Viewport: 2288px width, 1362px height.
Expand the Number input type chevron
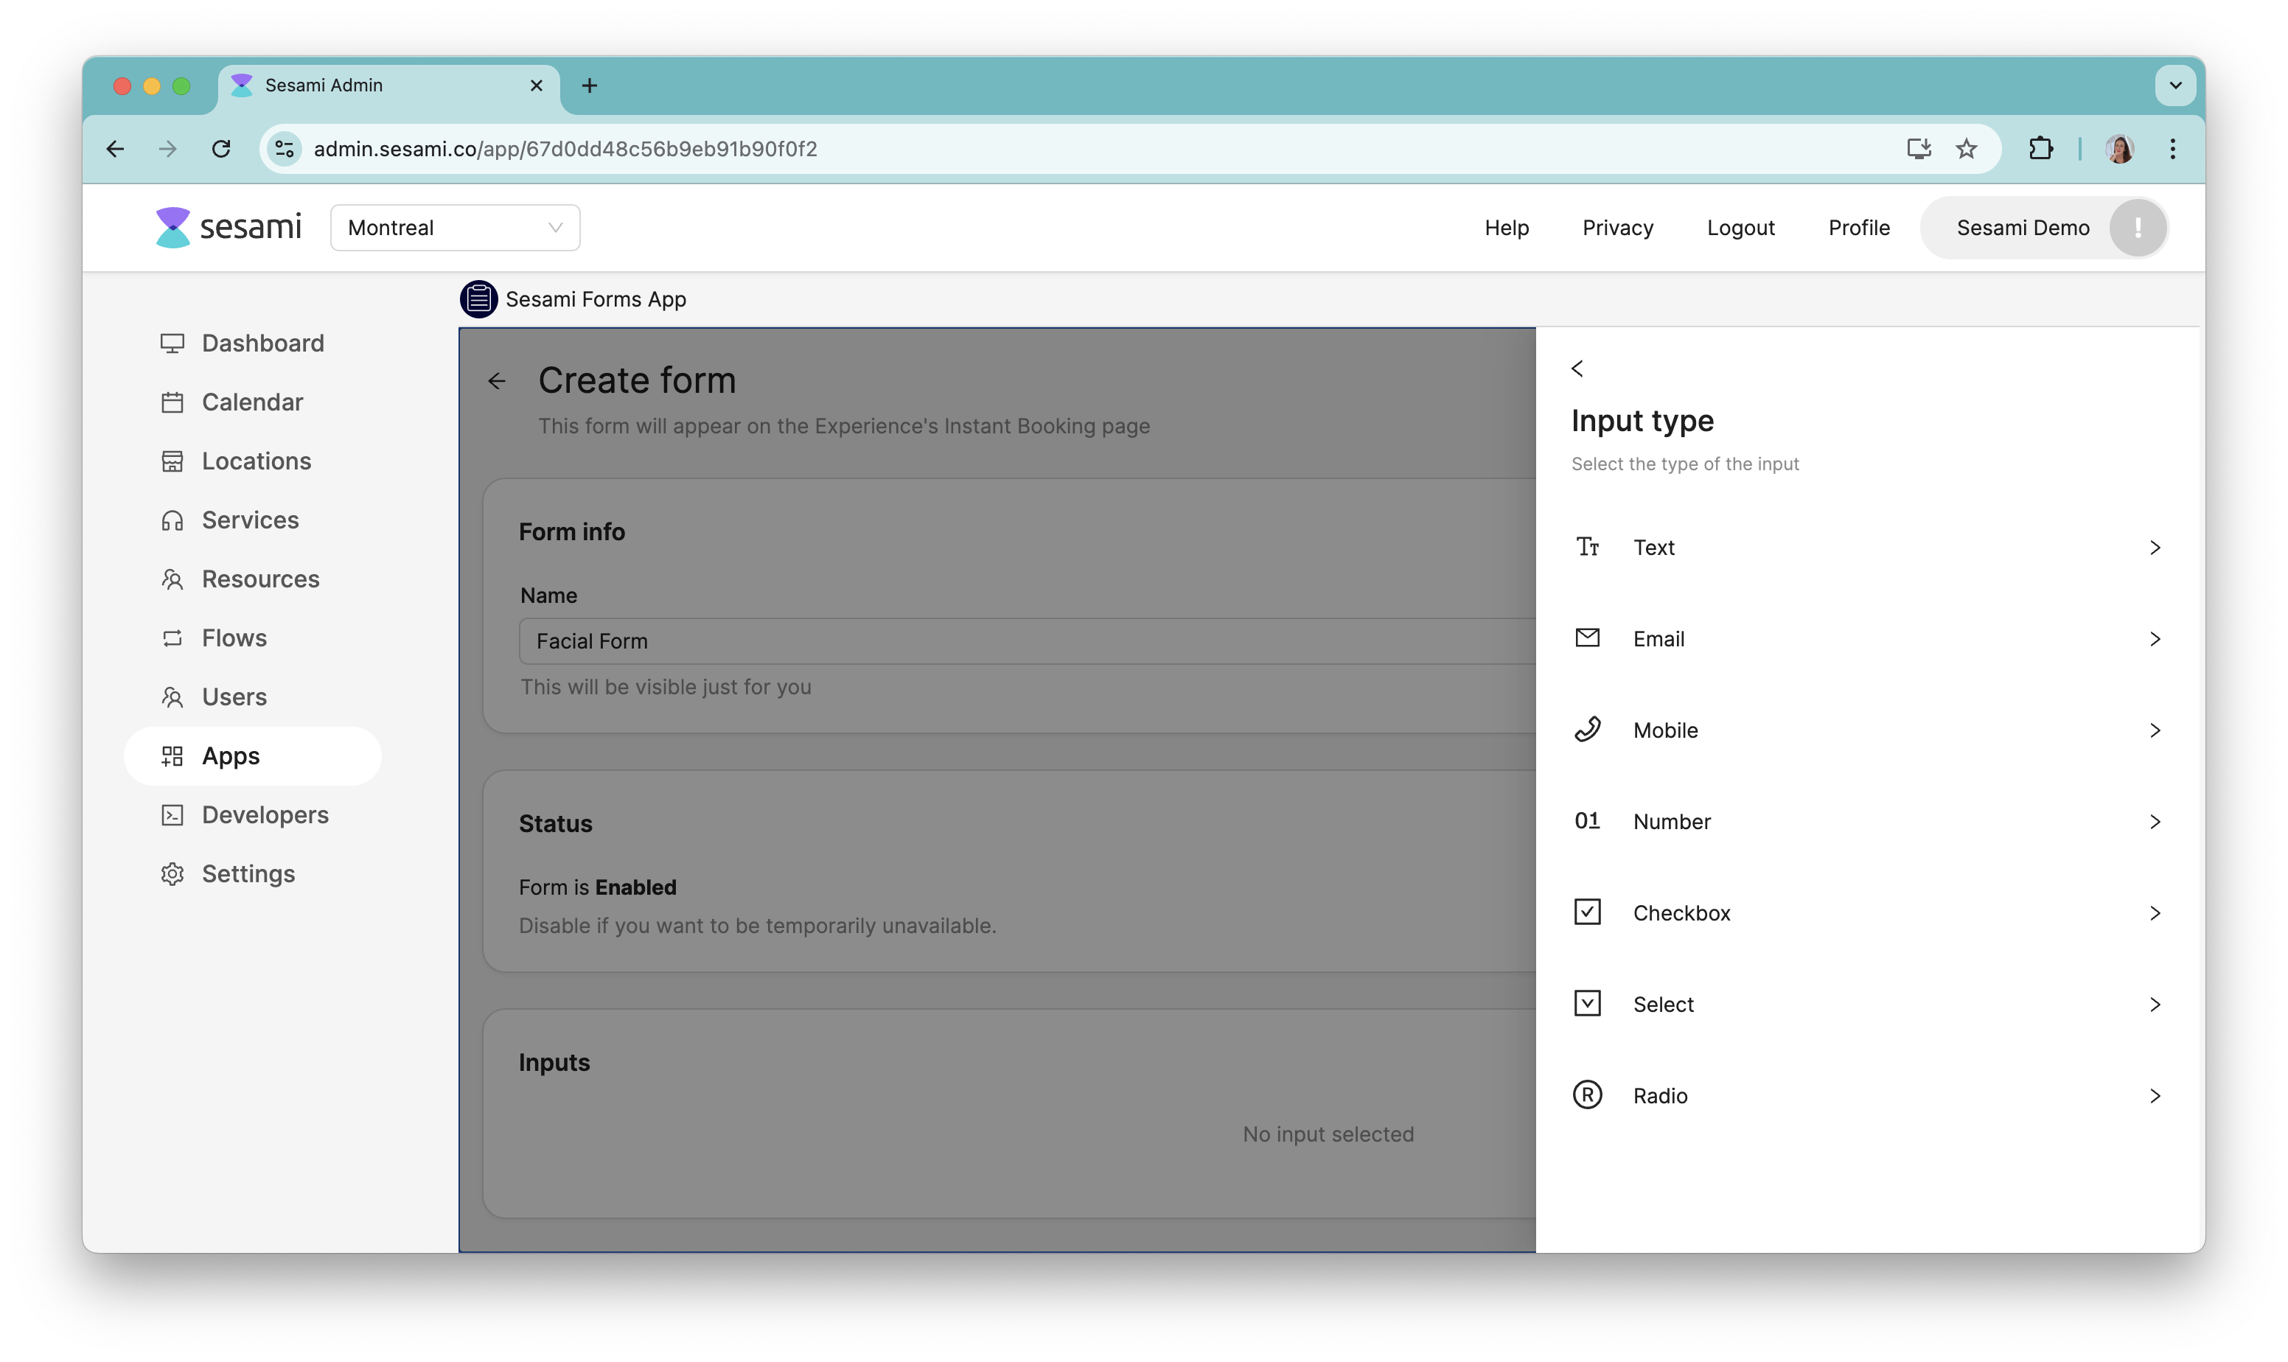click(2155, 822)
